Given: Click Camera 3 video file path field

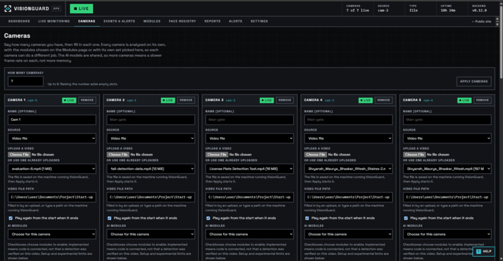Looking at the screenshot, I should [x=249, y=197].
